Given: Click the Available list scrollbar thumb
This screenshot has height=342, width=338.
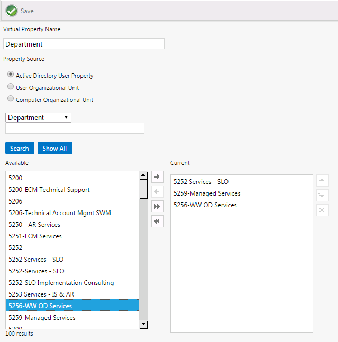Looking at the screenshot, I should click(x=143, y=189).
